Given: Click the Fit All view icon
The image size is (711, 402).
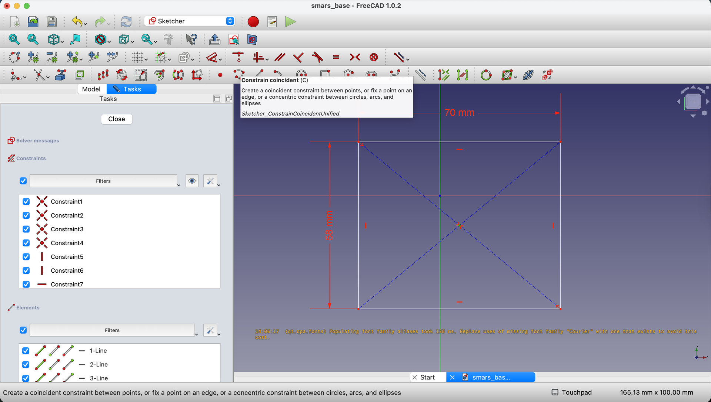Looking at the screenshot, I should tap(14, 39).
